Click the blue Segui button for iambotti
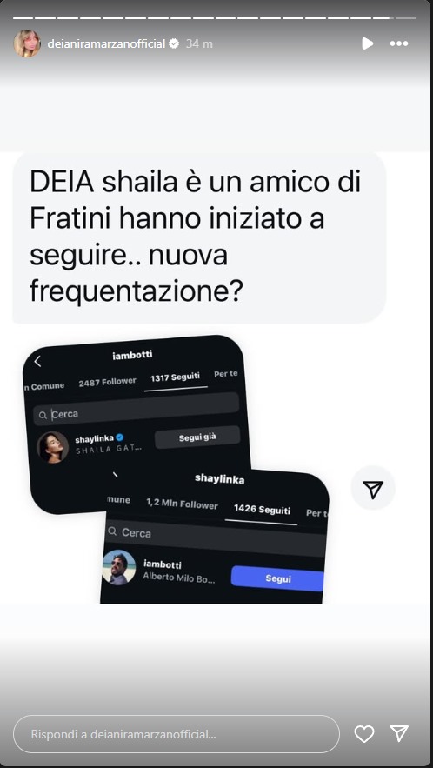The image size is (433, 768). point(277,578)
